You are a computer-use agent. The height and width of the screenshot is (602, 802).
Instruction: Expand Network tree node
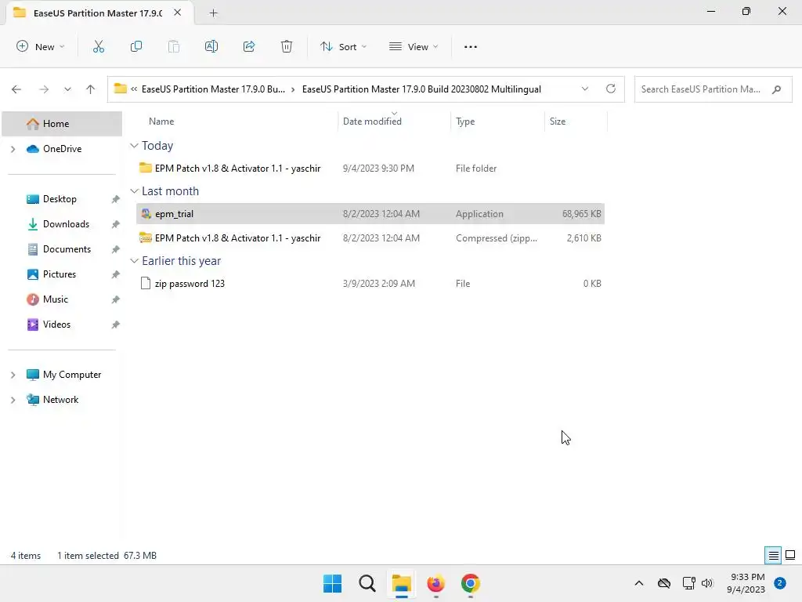(x=13, y=400)
